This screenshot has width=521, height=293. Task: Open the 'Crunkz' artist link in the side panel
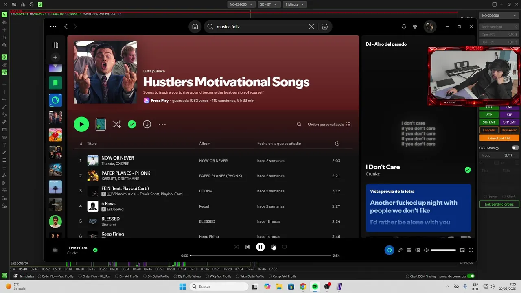pyautogui.click(x=372, y=174)
